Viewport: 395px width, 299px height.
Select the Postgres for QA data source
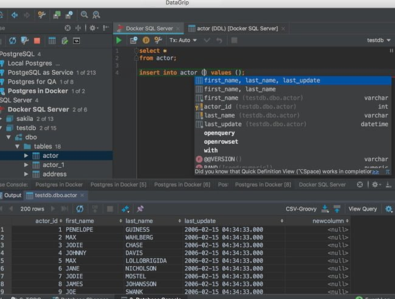[x=32, y=82]
